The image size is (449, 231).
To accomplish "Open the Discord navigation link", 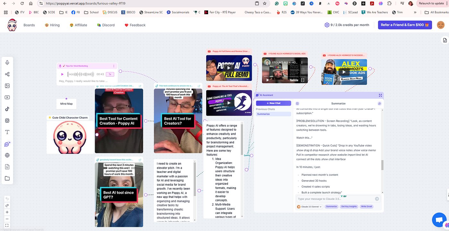I will click(x=106, y=25).
